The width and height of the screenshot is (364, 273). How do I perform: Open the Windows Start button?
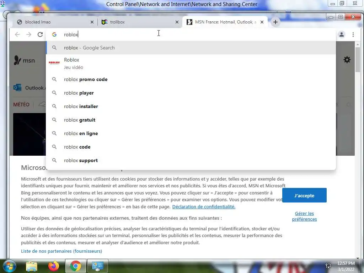coord(9,266)
